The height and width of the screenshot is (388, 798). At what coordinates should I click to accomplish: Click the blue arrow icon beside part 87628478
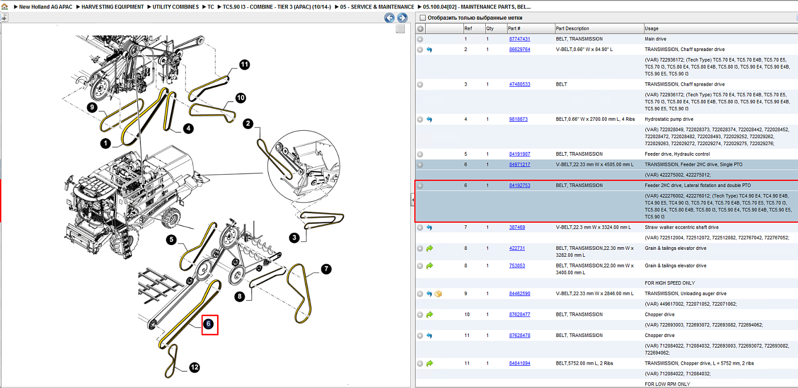coord(429,336)
